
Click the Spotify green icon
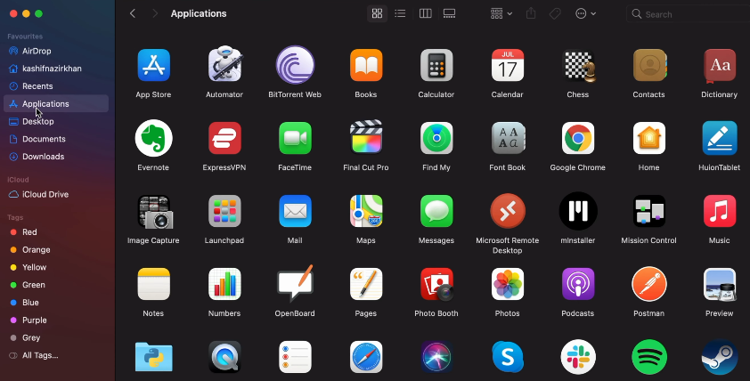[x=649, y=357]
